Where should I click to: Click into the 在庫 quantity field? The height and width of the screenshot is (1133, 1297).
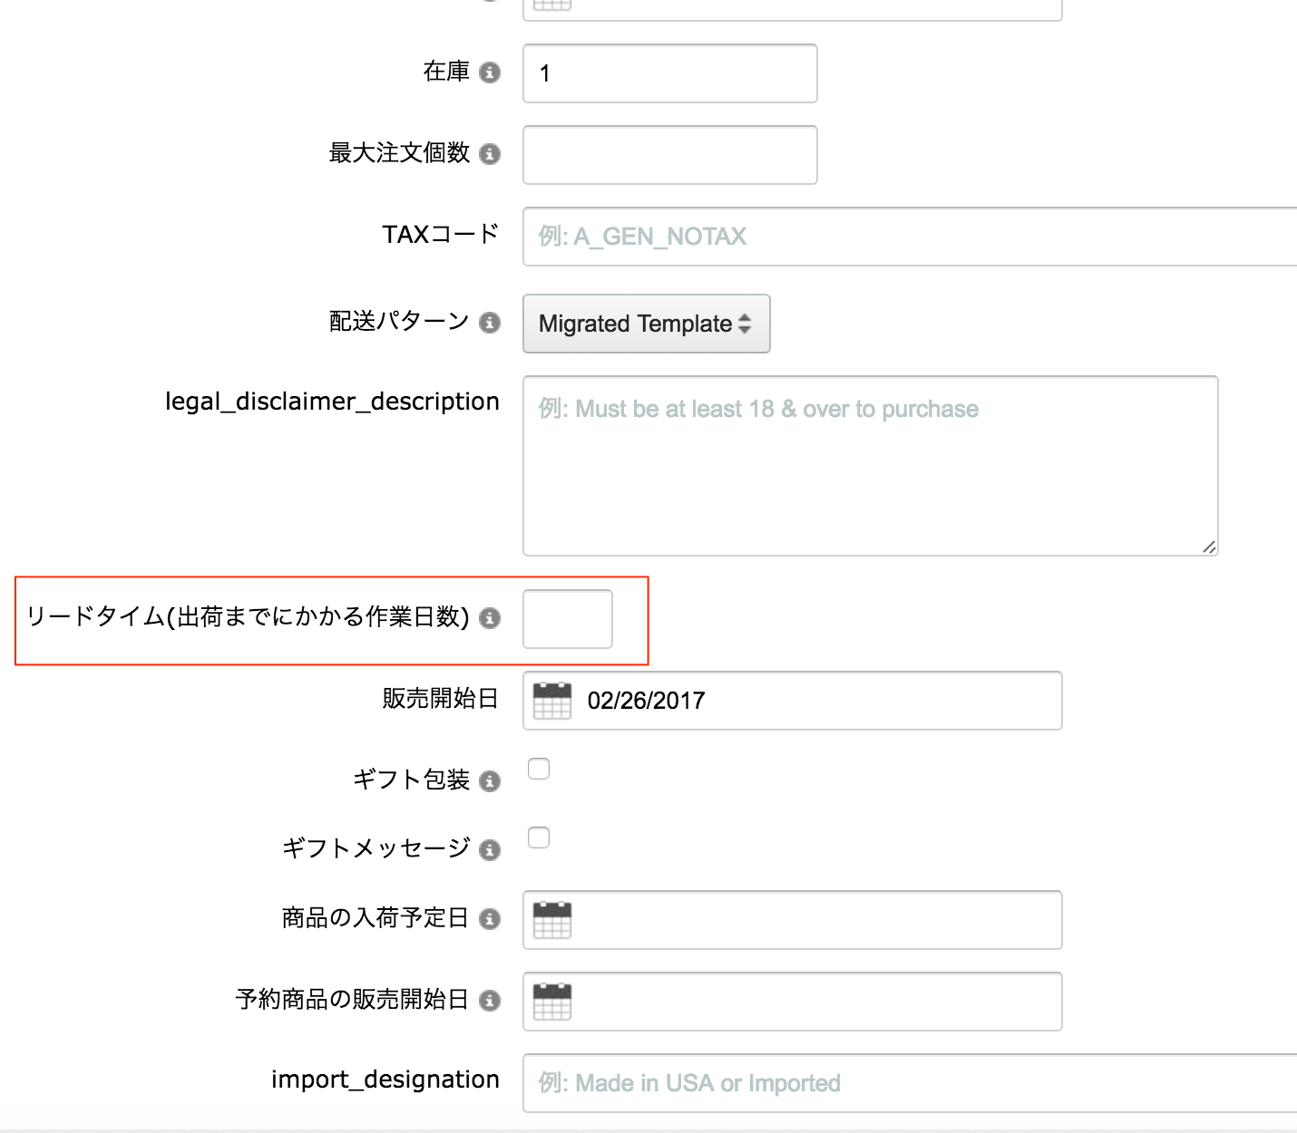669,73
